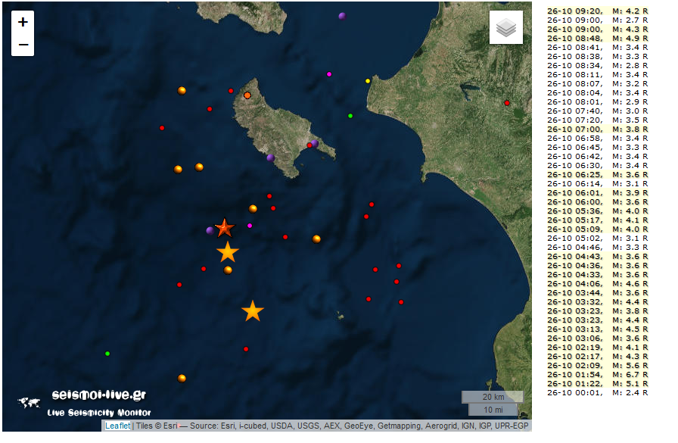Viewport: 678px width, 443px height.
Task: Zoom out the map with minus button
Action: 23,45
